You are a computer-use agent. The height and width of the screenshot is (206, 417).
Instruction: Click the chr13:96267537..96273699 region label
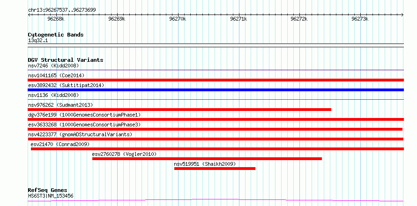click(62, 10)
